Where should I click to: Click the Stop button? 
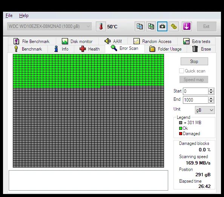tap(194, 62)
